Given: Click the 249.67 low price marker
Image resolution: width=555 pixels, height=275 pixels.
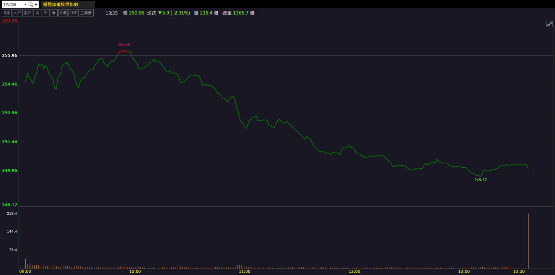Looking at the screenshot, I should [480, 180].
